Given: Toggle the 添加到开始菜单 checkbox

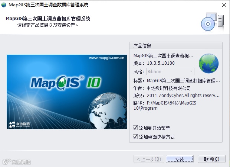Looking at the screenshot, I should 135,128.
